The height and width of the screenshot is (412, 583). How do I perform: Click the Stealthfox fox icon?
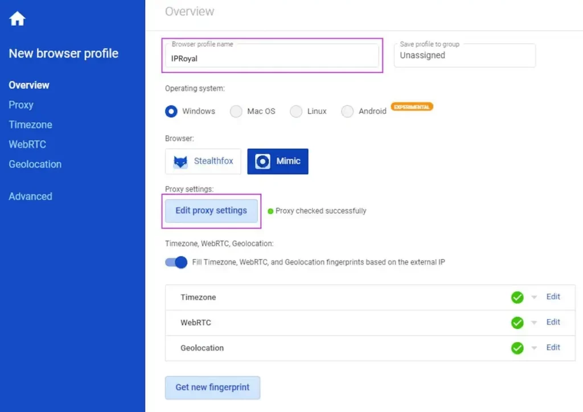(180, 162)
